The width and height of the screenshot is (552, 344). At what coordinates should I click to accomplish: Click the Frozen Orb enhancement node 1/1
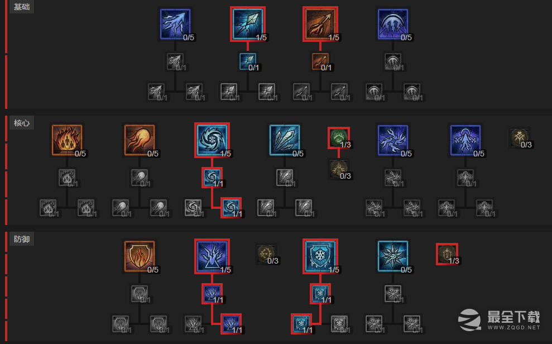pyautogui.click(x=212, y=178)
